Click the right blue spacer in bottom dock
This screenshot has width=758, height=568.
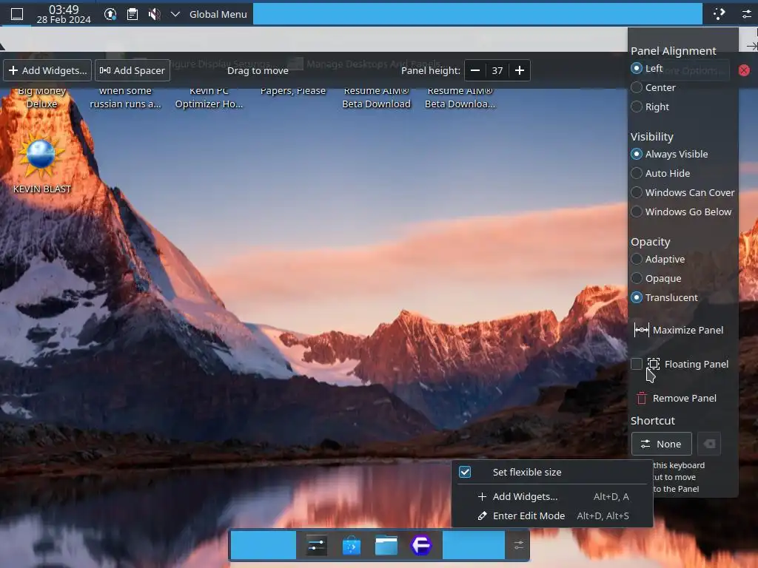click(x=474, y=545)
